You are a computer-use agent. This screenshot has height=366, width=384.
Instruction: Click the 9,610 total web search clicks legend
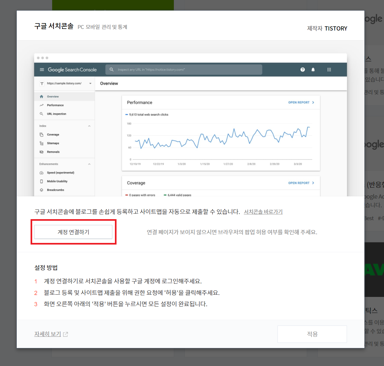tap(147, 114)
